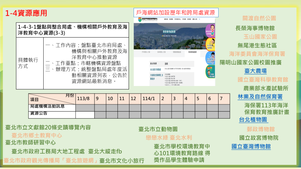Click the 臺北市鄉土教育中心 text

(x=36, y=136)
